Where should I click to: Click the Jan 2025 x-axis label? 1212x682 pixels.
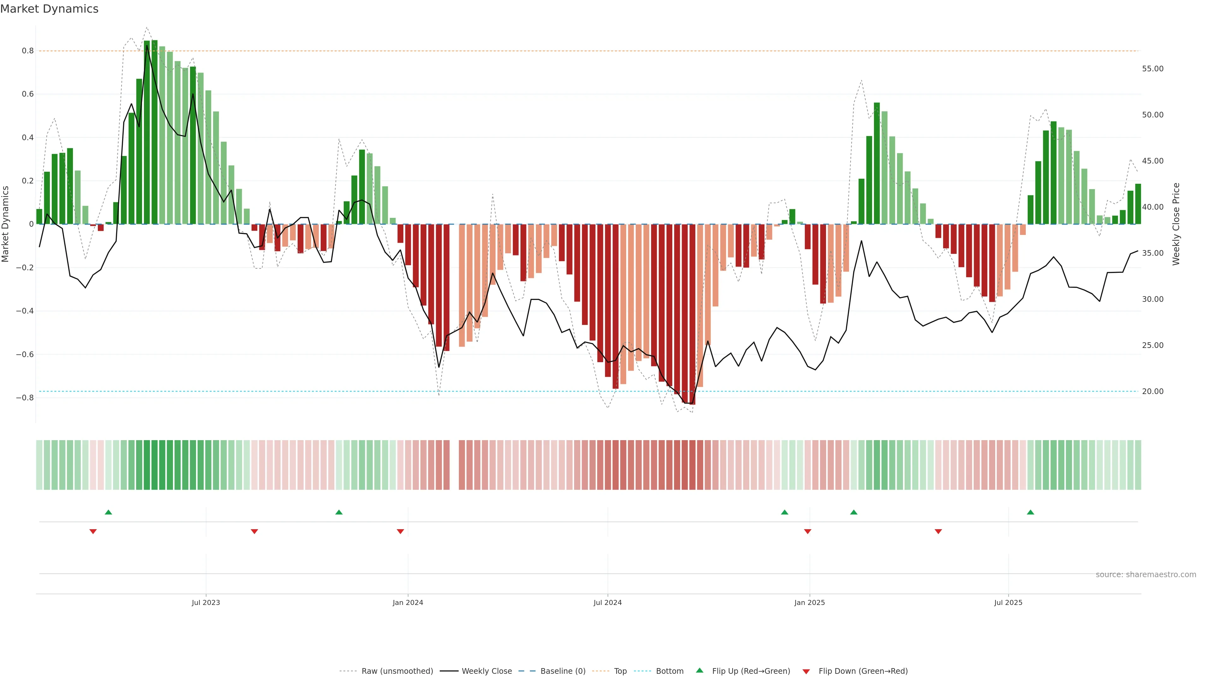click(x=809, y=602)
